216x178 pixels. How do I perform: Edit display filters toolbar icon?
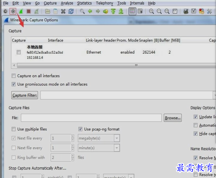click(x=194, y=11)
